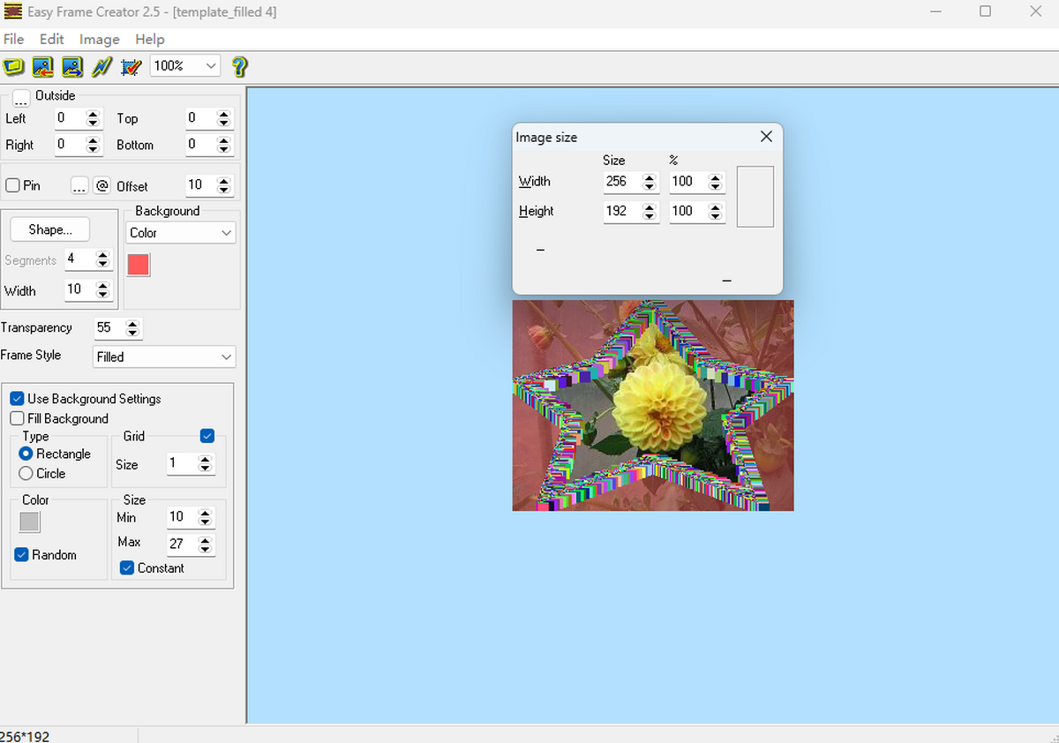Click the gray Color swatch
This screenshot has height=743, width=1059.
[30, 522]
